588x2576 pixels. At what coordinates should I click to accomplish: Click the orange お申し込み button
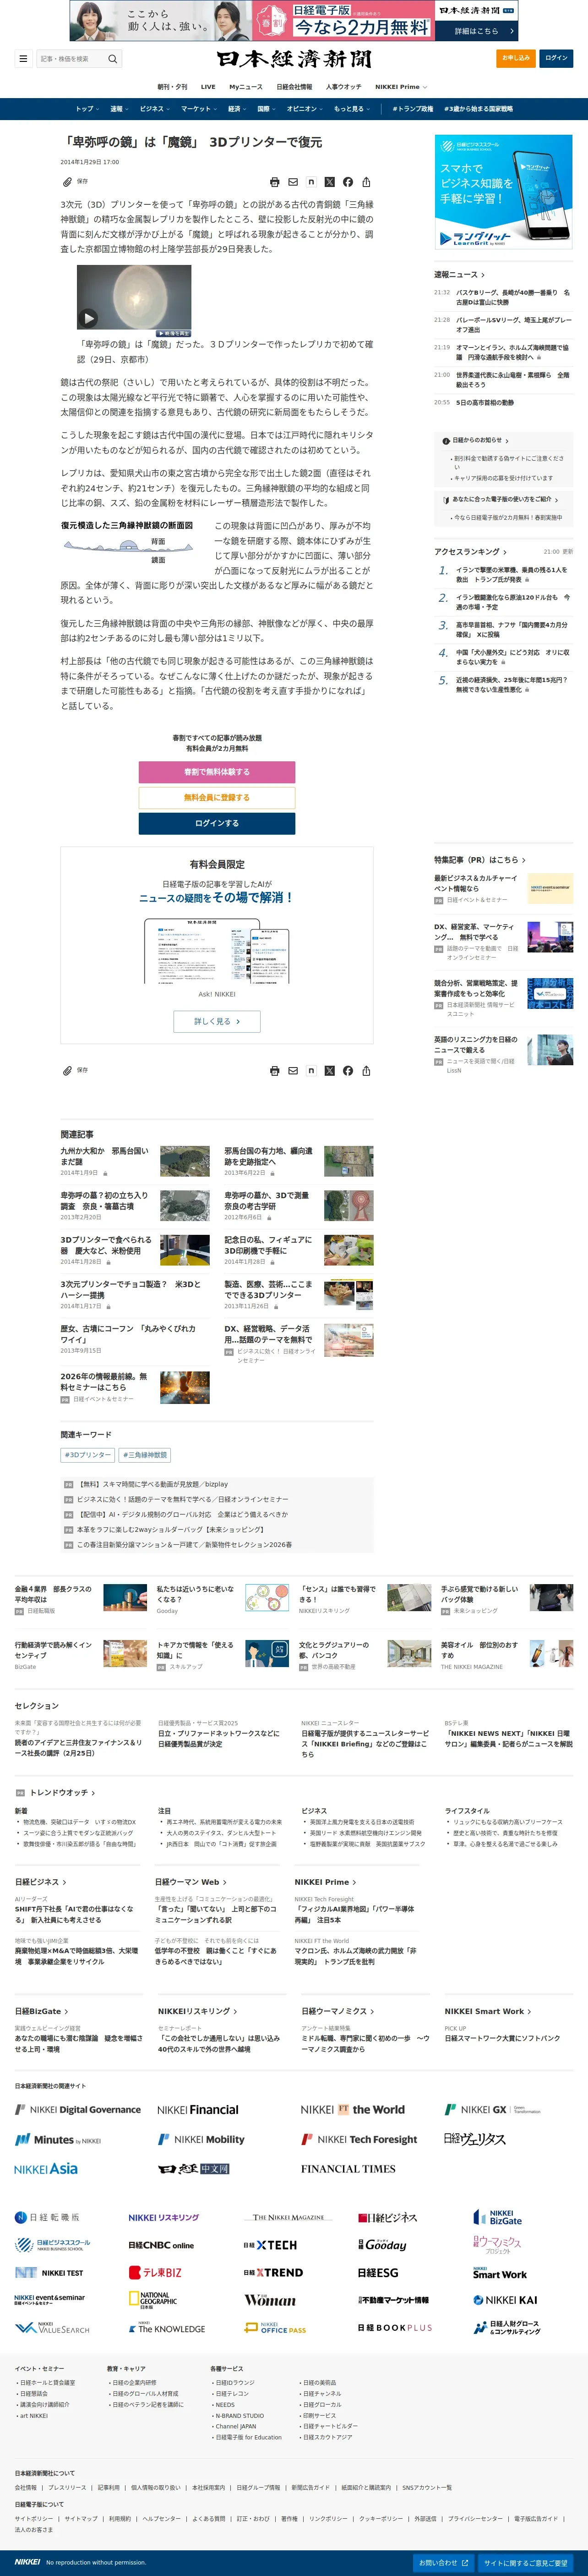tap(516, 58)
